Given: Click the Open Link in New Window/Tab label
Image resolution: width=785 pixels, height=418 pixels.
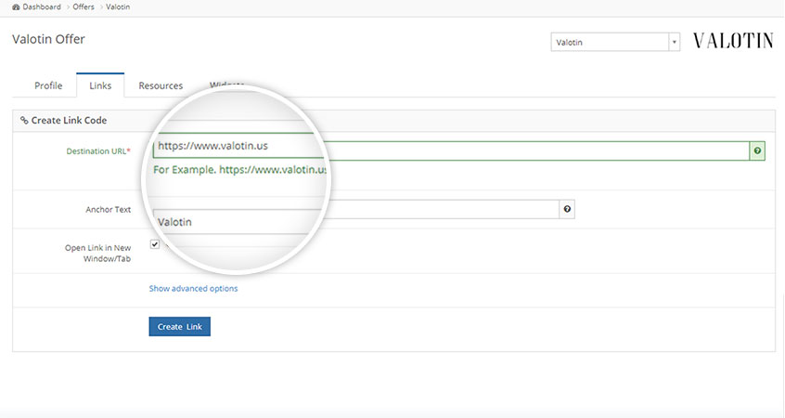Looking at the screenshot, I should point(97,254).
